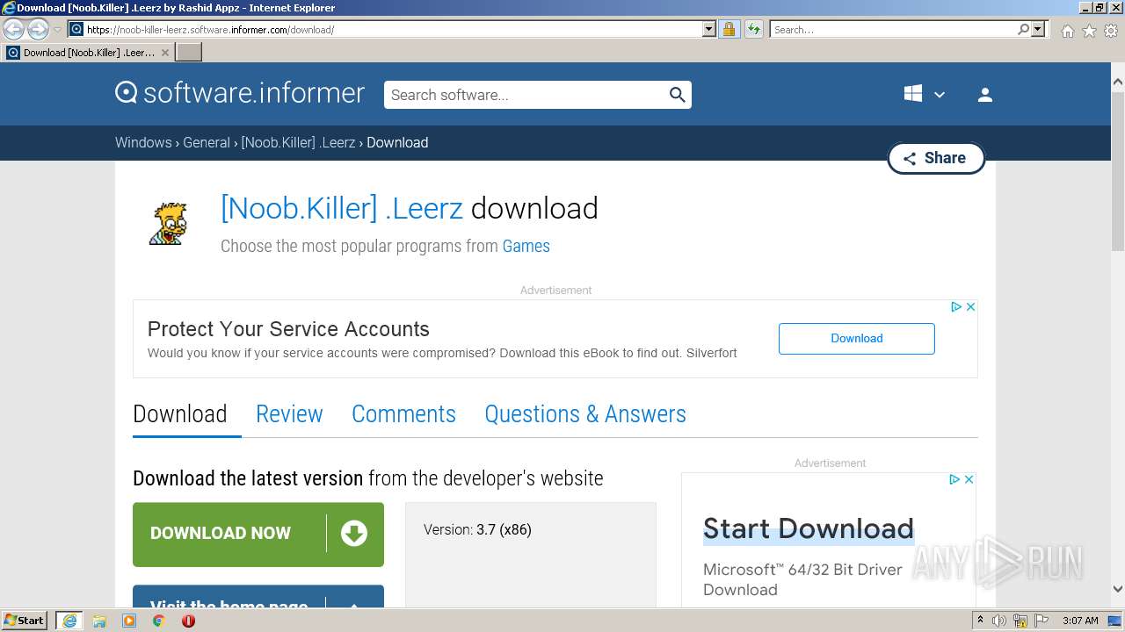Click the user account profile icon
This screenshot has height=632, width=1125.
point(985,95)
